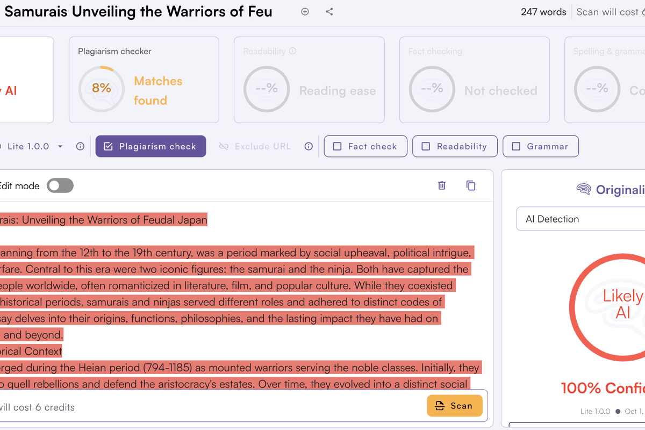Toggle the Edit mode switch
This screenshot has height=430, width=645.
point(60,186)
